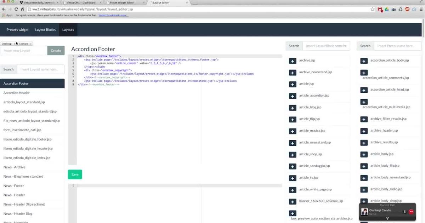Focus the LayoutBlock name search field
Image resolution: width=425 pixels, height=223 pixels.
pyautogui.click(x=326, y=46)
